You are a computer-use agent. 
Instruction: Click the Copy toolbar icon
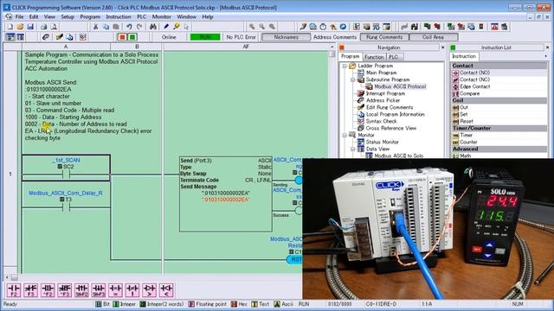pos(106,27)
